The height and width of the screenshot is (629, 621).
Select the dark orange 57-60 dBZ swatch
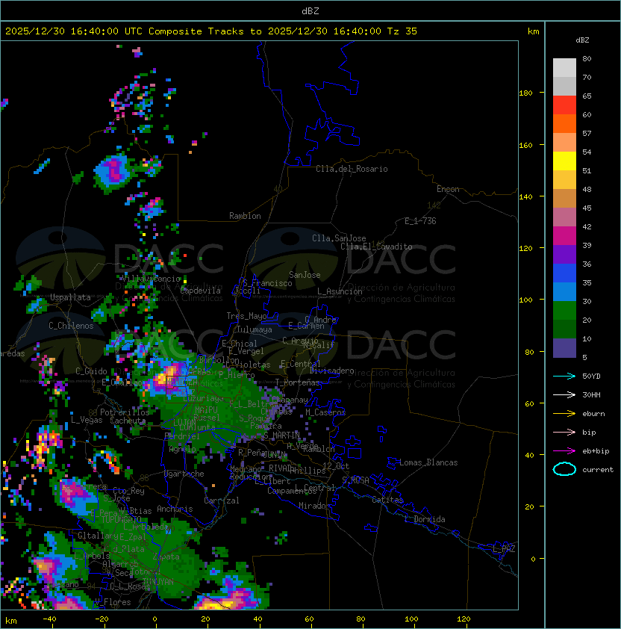pos(564,124)
